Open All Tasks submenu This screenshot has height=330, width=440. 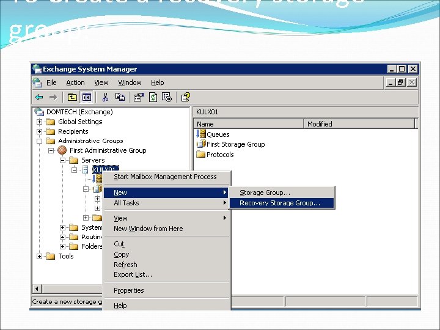tap(167, 203)
